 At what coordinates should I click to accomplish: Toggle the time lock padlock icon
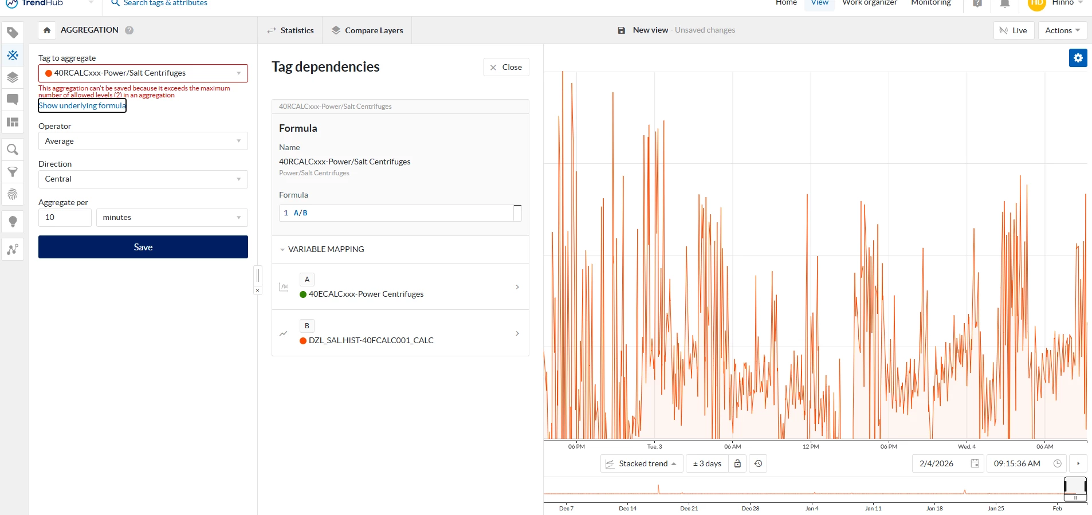tap(738, 463)
